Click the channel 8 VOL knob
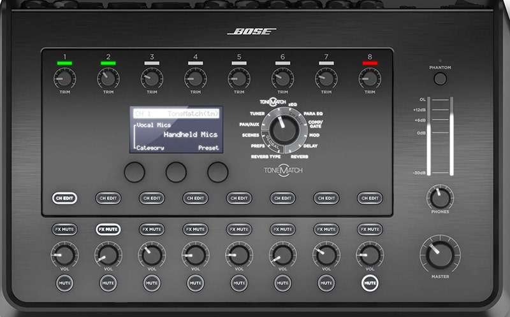The image size is (510, 317). [x=370, y=255]
